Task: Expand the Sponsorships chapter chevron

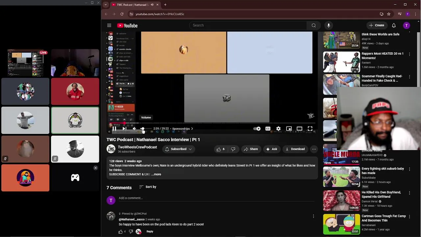Action: [x=192, y=129]
